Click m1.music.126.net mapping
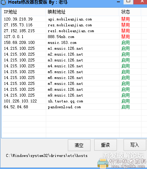Screen dimensions: 147x169 [x=65, y=49]
